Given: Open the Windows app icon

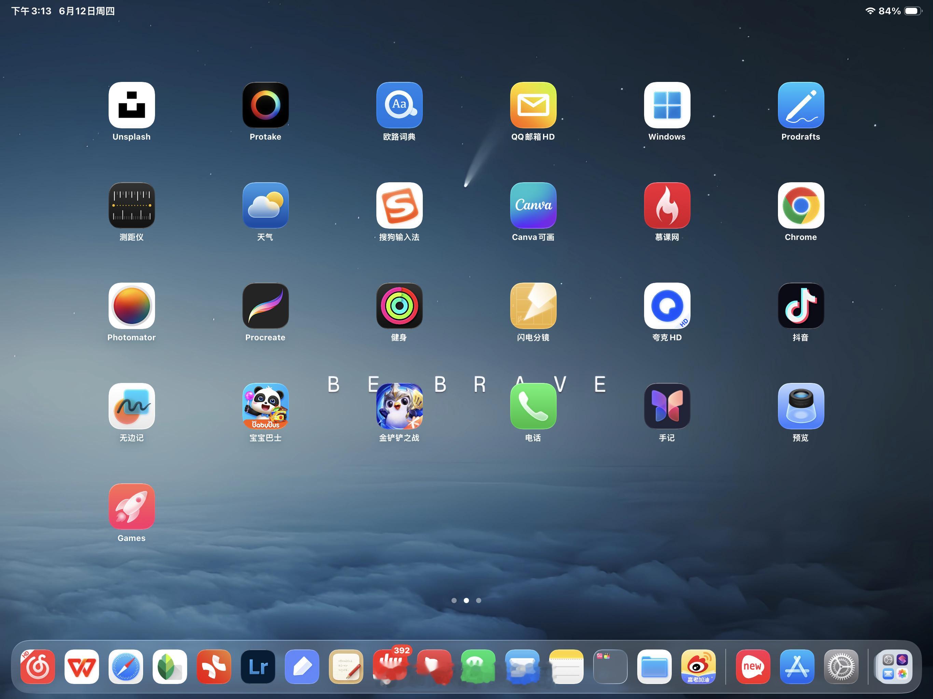Looking at the screenshot, I should coord(667,105).
